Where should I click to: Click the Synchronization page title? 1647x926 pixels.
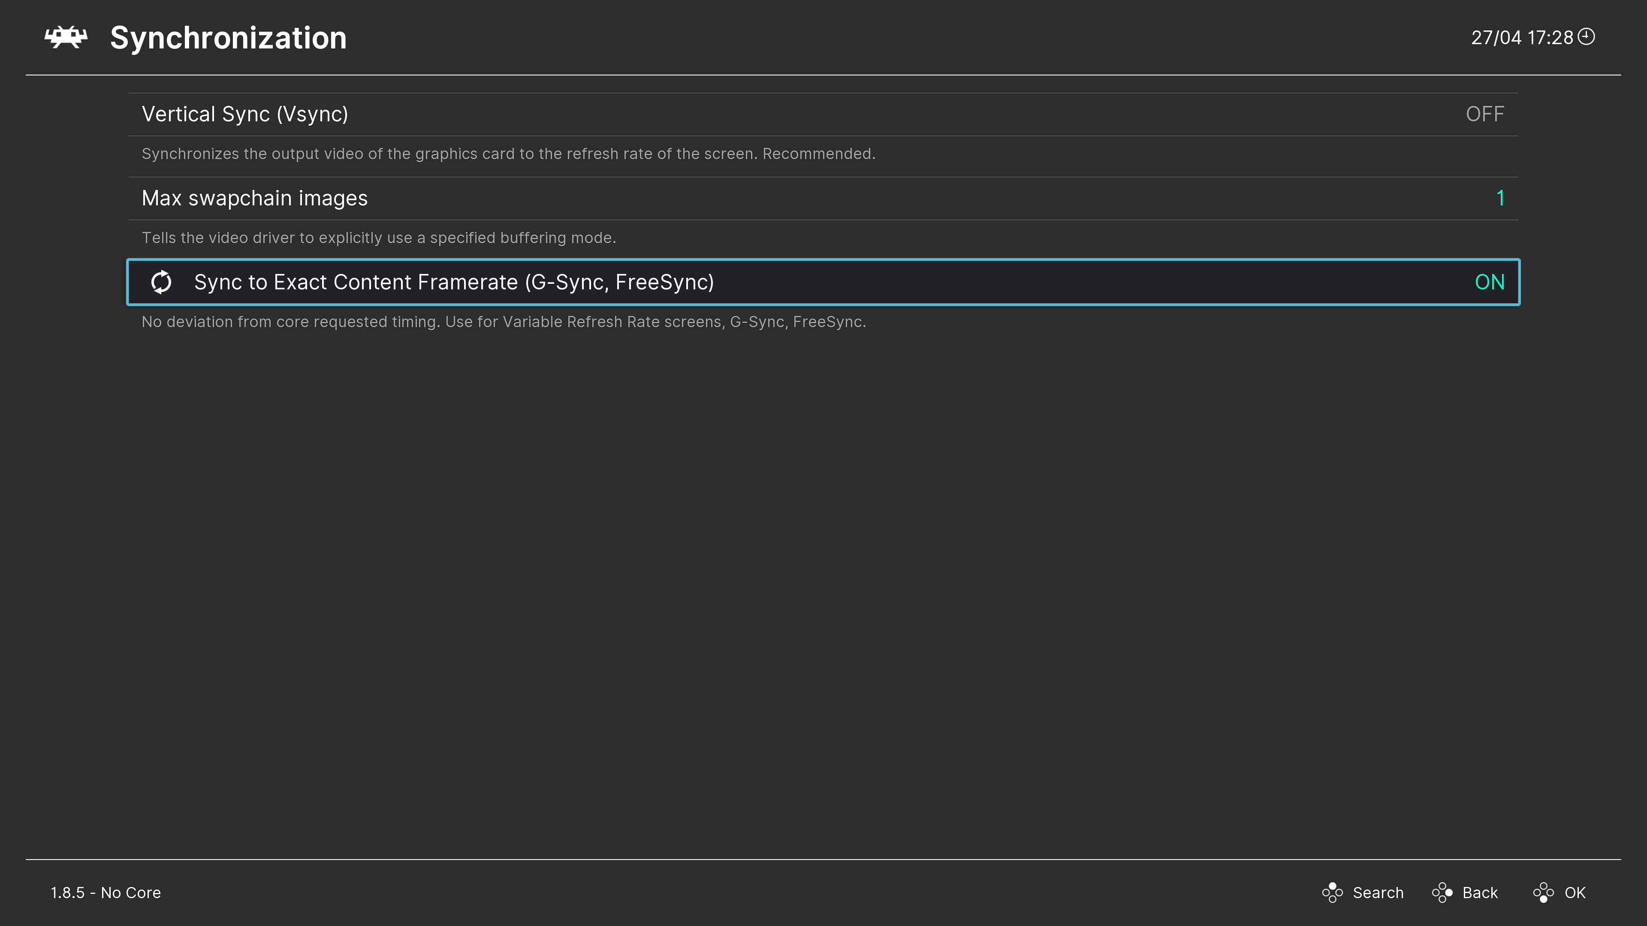(228, 38)
